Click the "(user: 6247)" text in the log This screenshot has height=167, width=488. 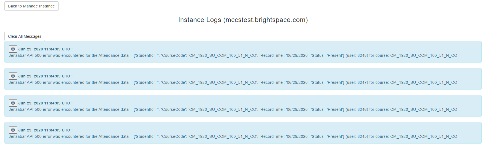click(357, 83)
